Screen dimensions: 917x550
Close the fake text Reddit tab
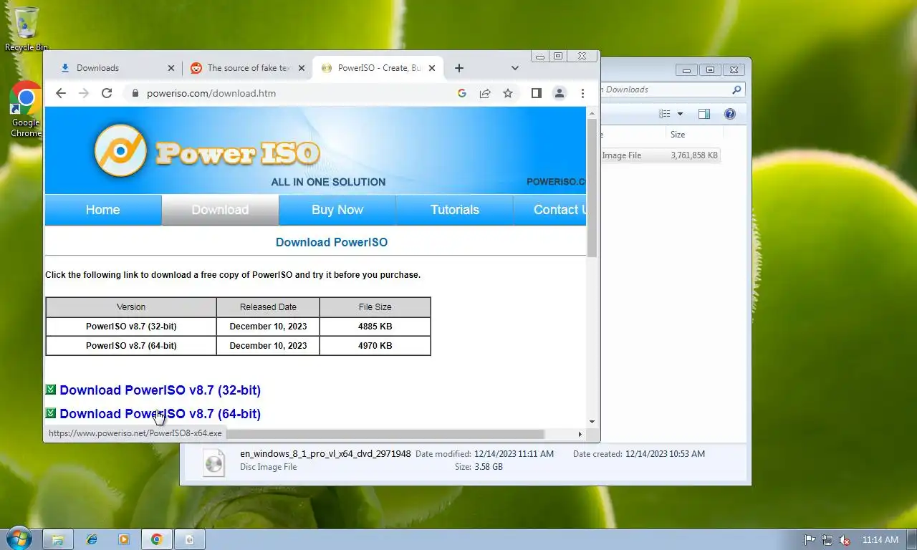click(x=302, y=68)
